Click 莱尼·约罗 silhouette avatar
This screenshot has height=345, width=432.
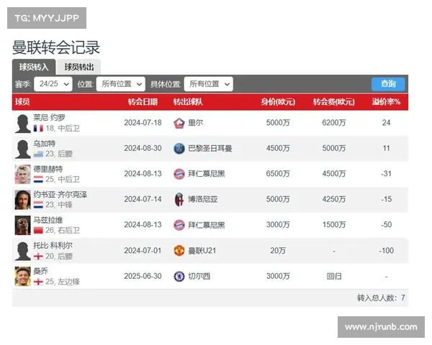[22, 123]
